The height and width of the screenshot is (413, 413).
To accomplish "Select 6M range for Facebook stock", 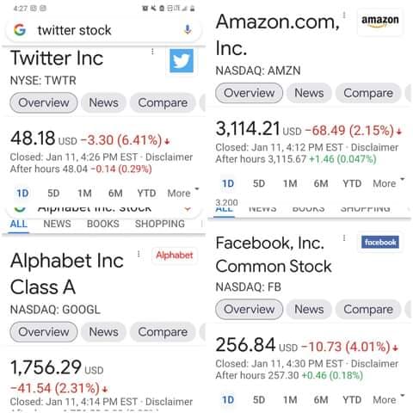I will (321, 400).
